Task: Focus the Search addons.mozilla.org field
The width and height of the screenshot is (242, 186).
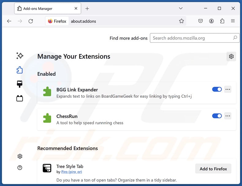Action: point(195,38)
